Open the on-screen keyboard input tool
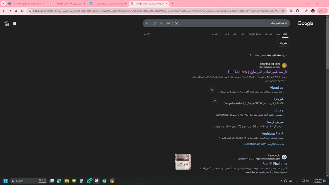329x185 pixels. [168, 23]
